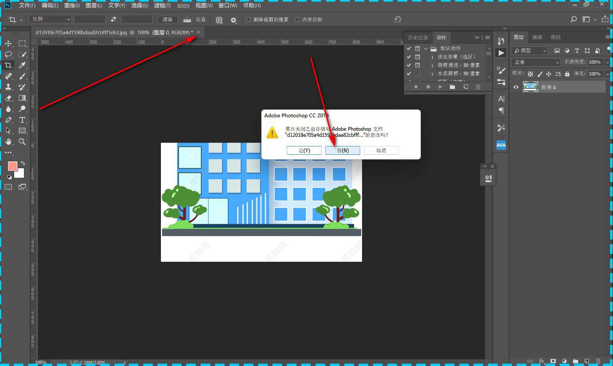Reset crop with the undo arrow icon
Screen dimensions: 613x366
point(398,19)
